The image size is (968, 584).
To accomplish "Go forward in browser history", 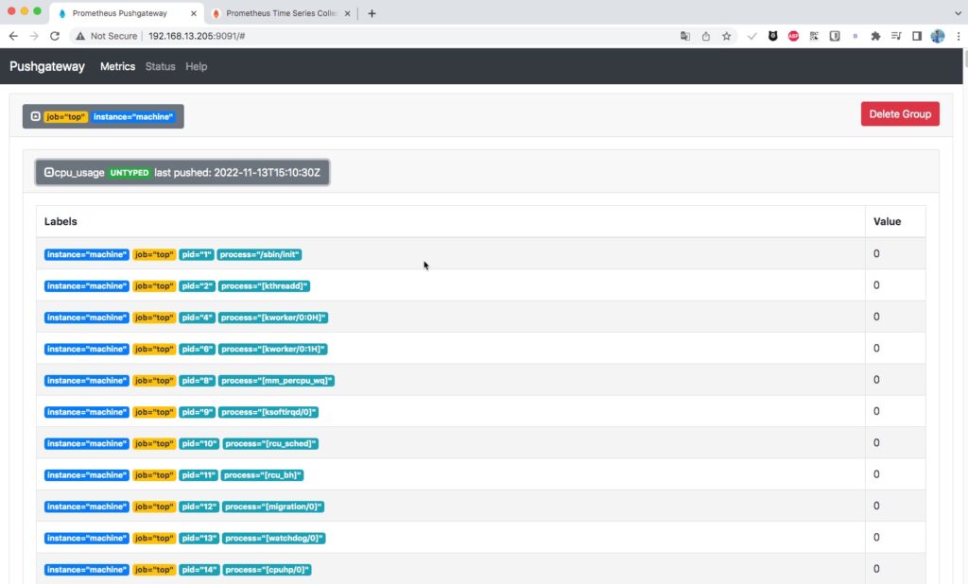I will pos(34,36).
